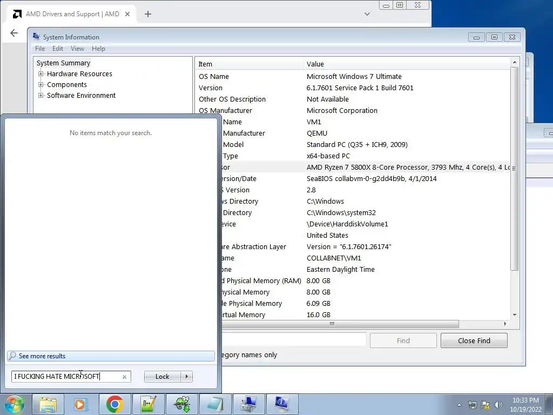Select the COLLABNET\VM1 value

[x=334, y=258]
